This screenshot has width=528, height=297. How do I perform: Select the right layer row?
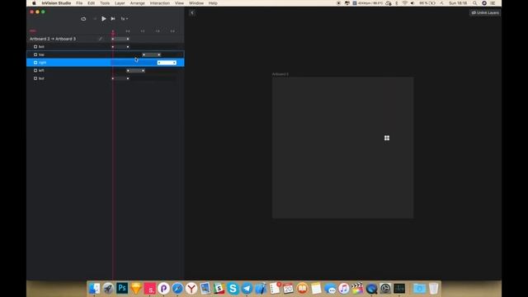point(106,63)
